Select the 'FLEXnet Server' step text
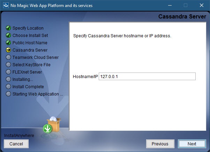210x152 pixels. (27, 72)
